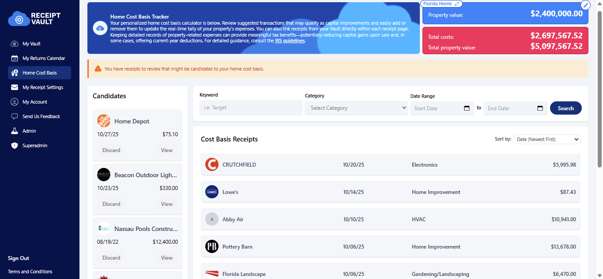
Task: Click the Home Depot logo in Candidates
Action: [104, 121]
